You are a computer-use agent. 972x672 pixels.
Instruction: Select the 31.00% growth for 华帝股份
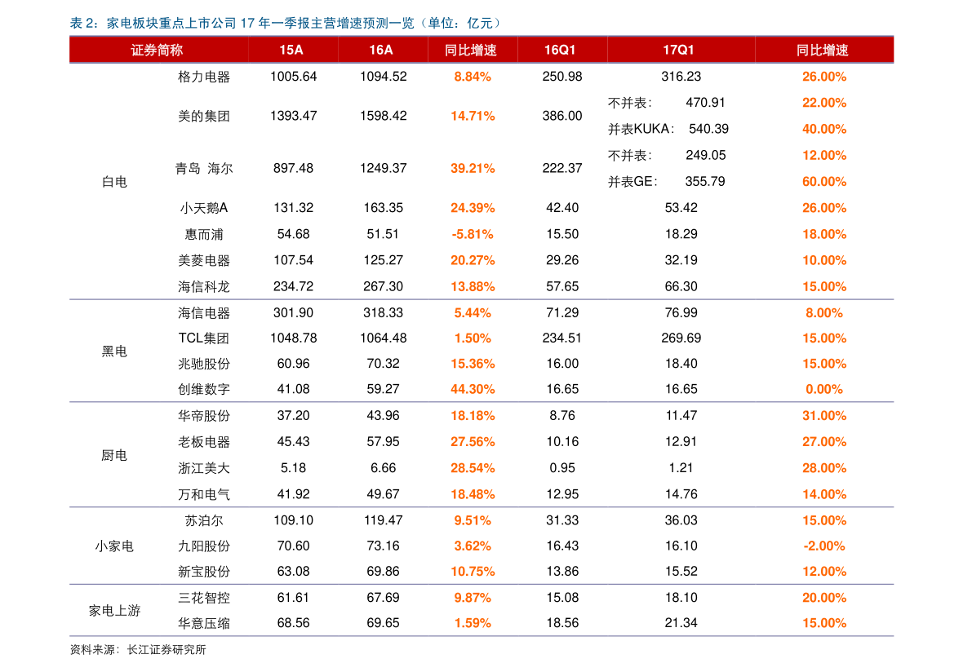[x=823, y=416]
